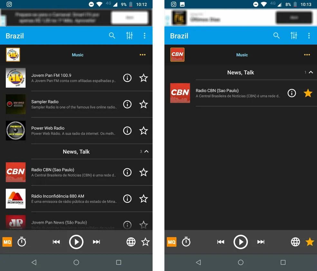Tap the Rádio Inconfidência logo thumbnail
This screenshot has width=317, height=271.
pyautogui.click(x=15, y=199)
